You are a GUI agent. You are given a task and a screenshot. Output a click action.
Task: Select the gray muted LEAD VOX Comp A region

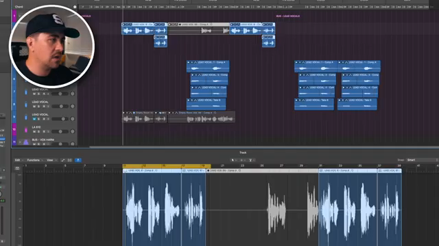198,29
